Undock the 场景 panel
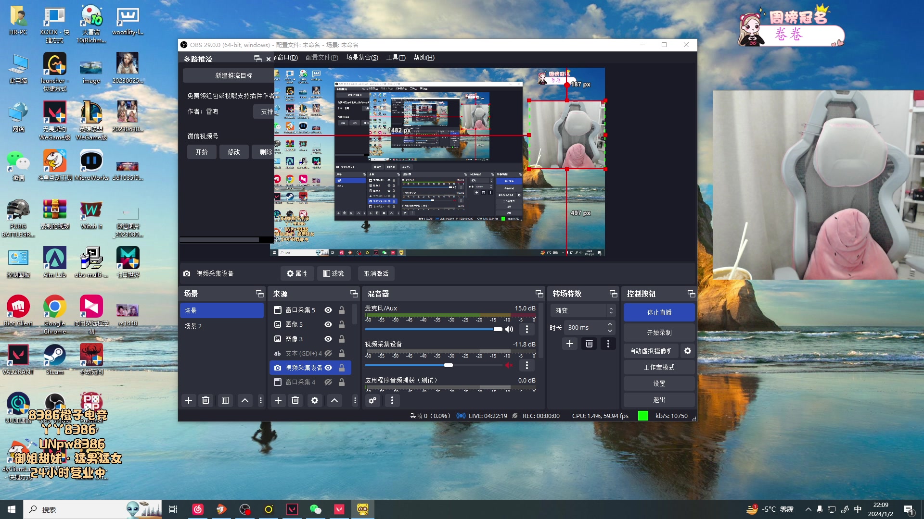924x519 pixels. [259, 294]
